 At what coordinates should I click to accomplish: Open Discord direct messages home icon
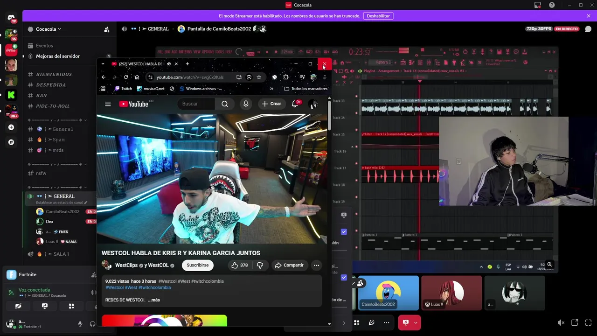(11, 17)
